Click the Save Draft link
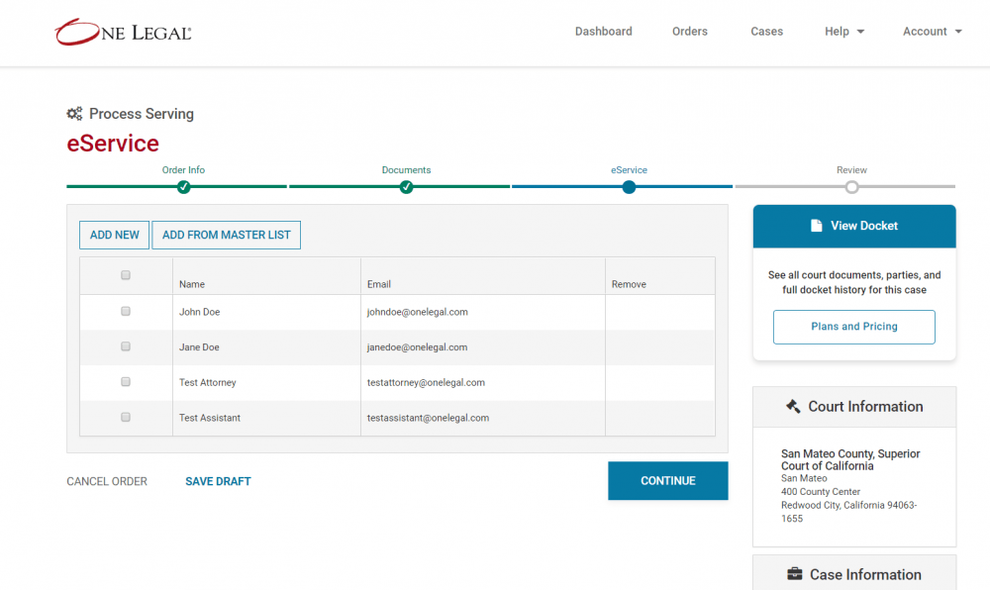The width and height of the screenshot is (990, 590). pyautogui.click(x=218, y=481)
